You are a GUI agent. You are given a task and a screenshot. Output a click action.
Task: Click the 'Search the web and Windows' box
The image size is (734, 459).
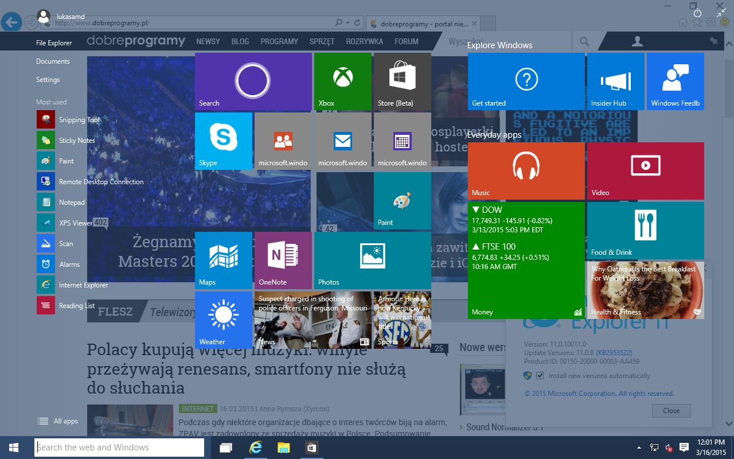pos(119,448)
